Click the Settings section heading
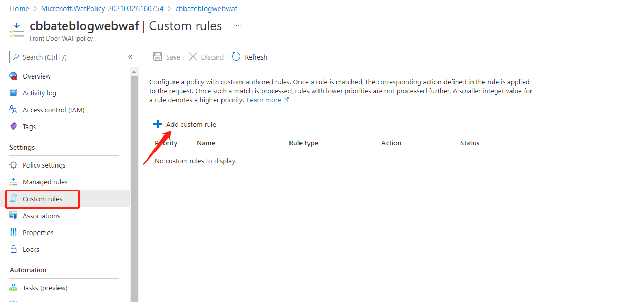The width and height of the screenshot is (628, 302). [x=22, y=148]
